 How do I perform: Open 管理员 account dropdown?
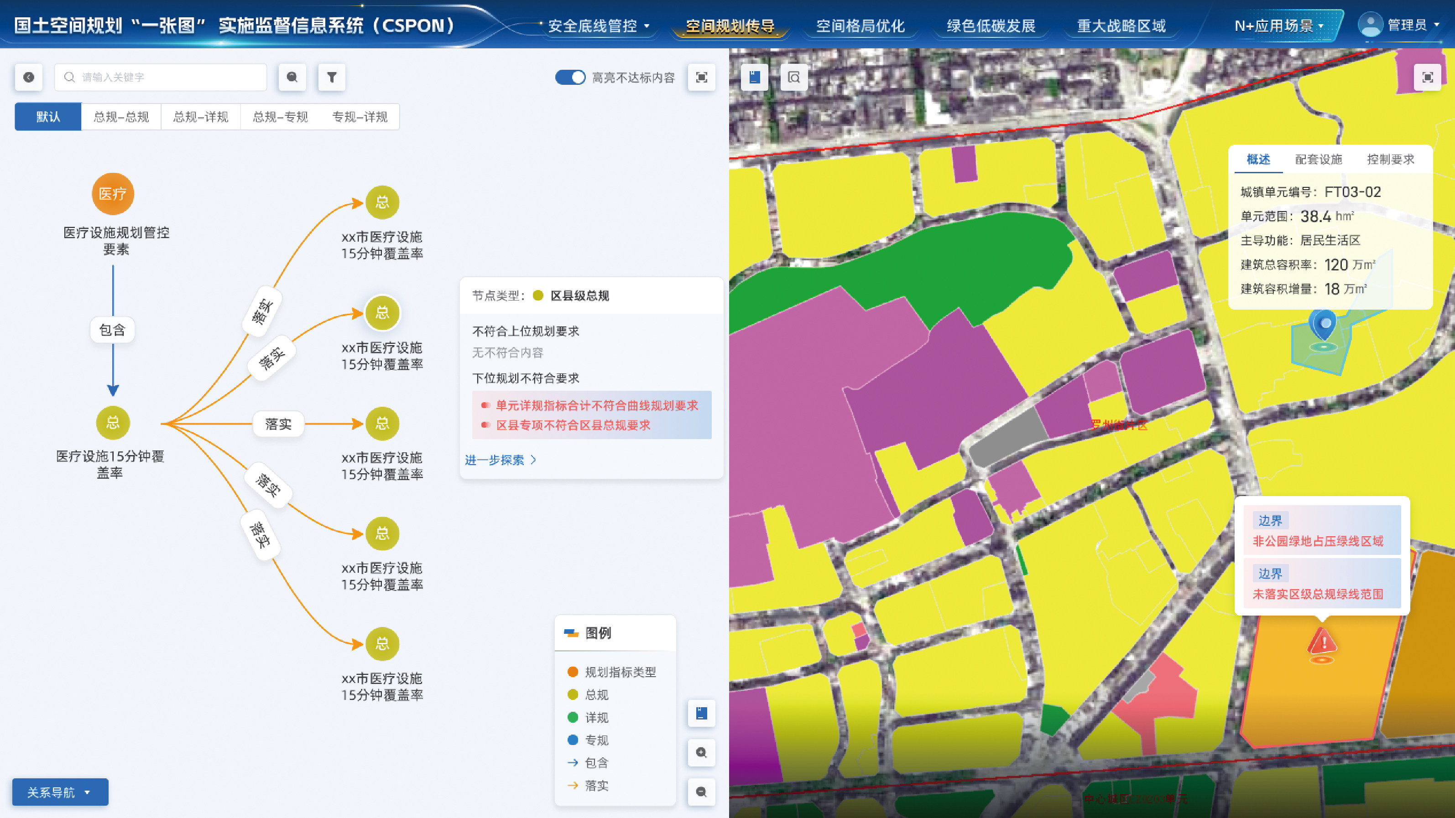[1413, 25]
